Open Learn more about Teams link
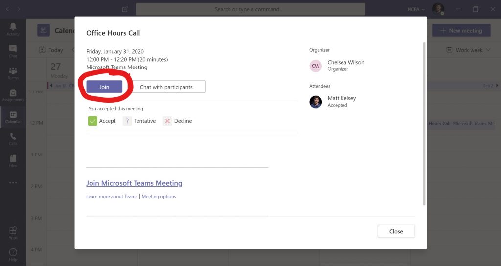 click(112, 197)
